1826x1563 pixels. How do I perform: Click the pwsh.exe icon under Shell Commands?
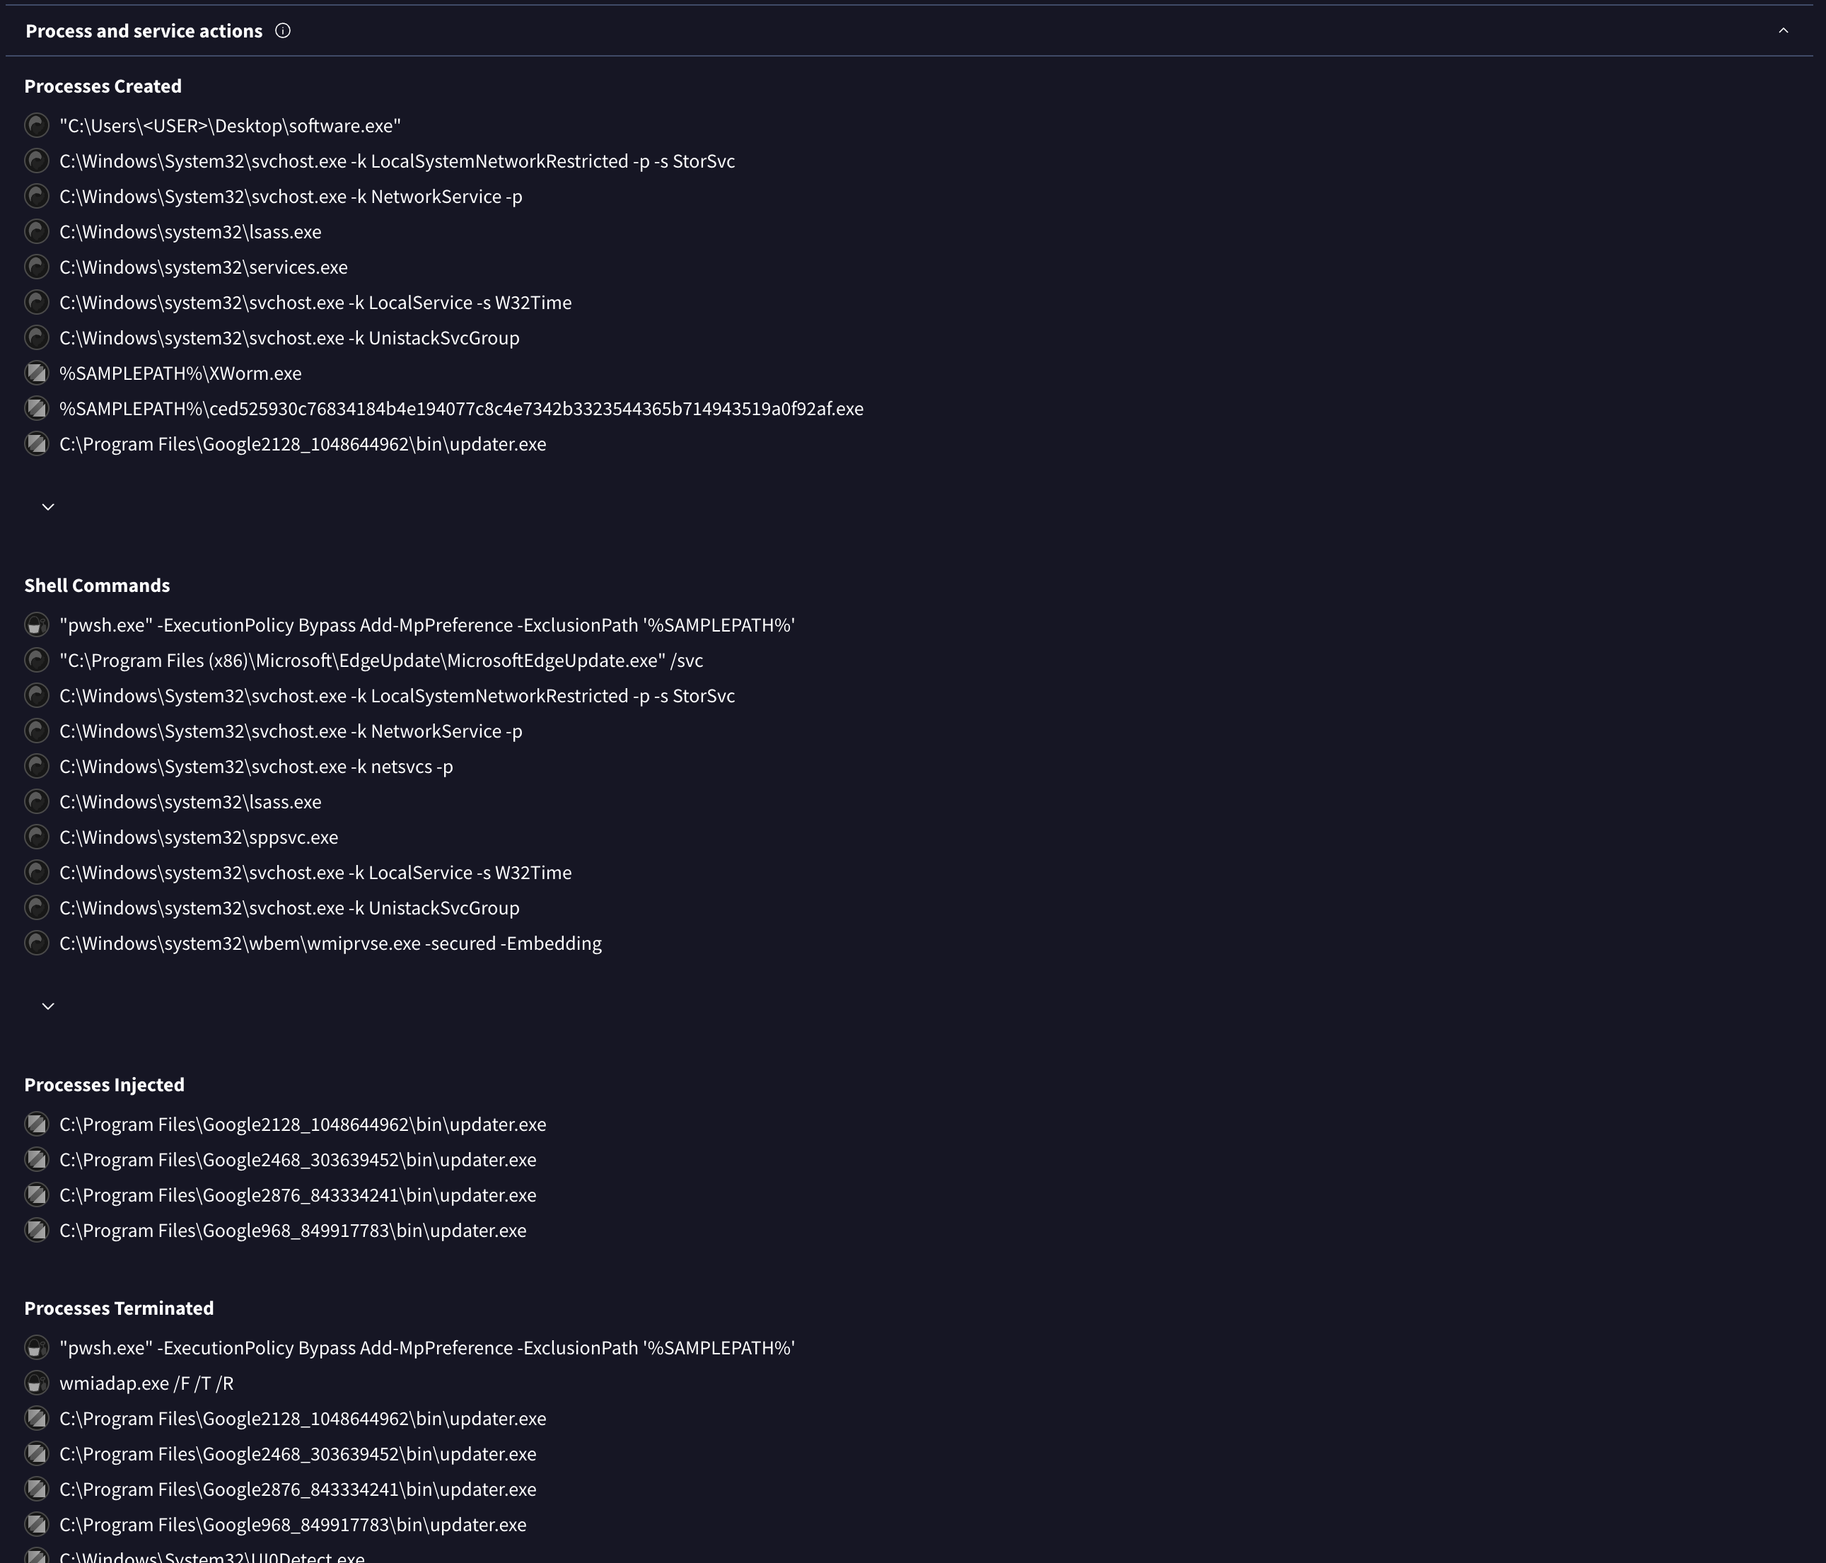36,625
